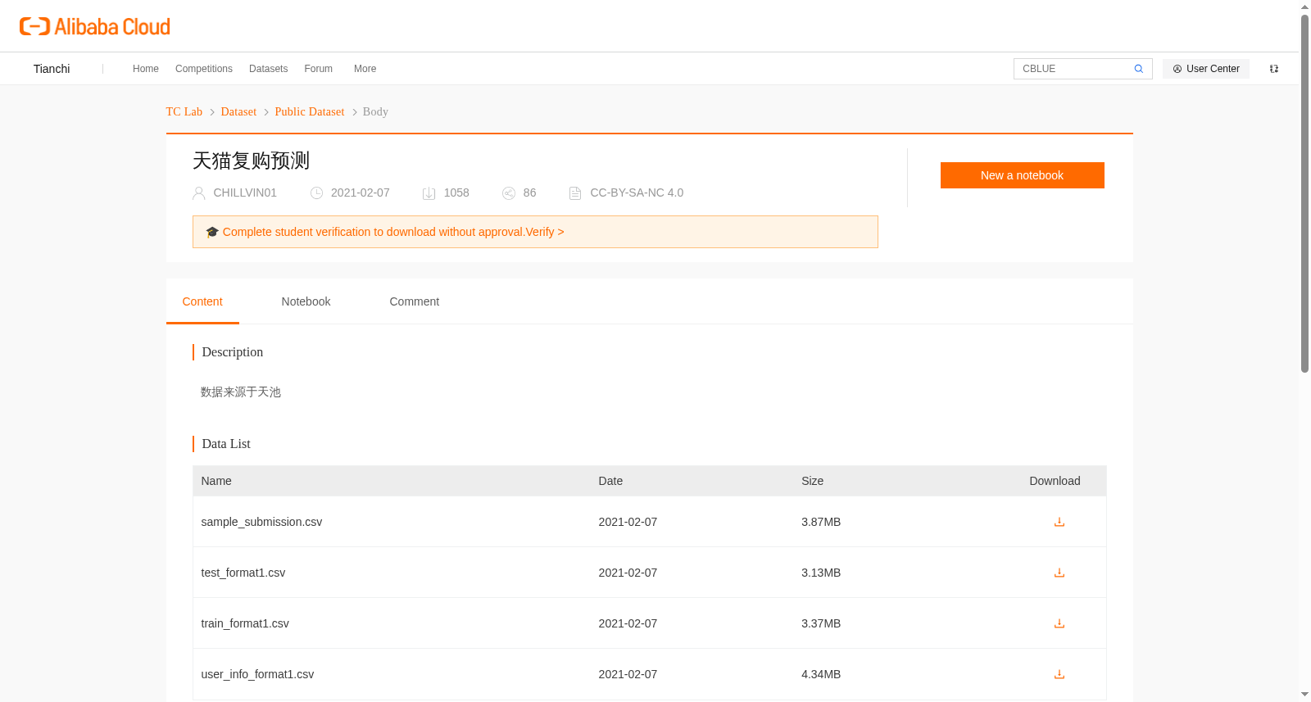The height and width of the screenshot is (702, 1311).
Task: Click the scrollbar down arrow
Action: click(1305, 695)
